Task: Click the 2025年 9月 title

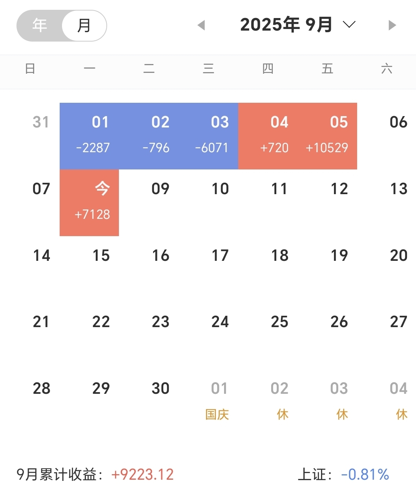Action: coord(286,25)
